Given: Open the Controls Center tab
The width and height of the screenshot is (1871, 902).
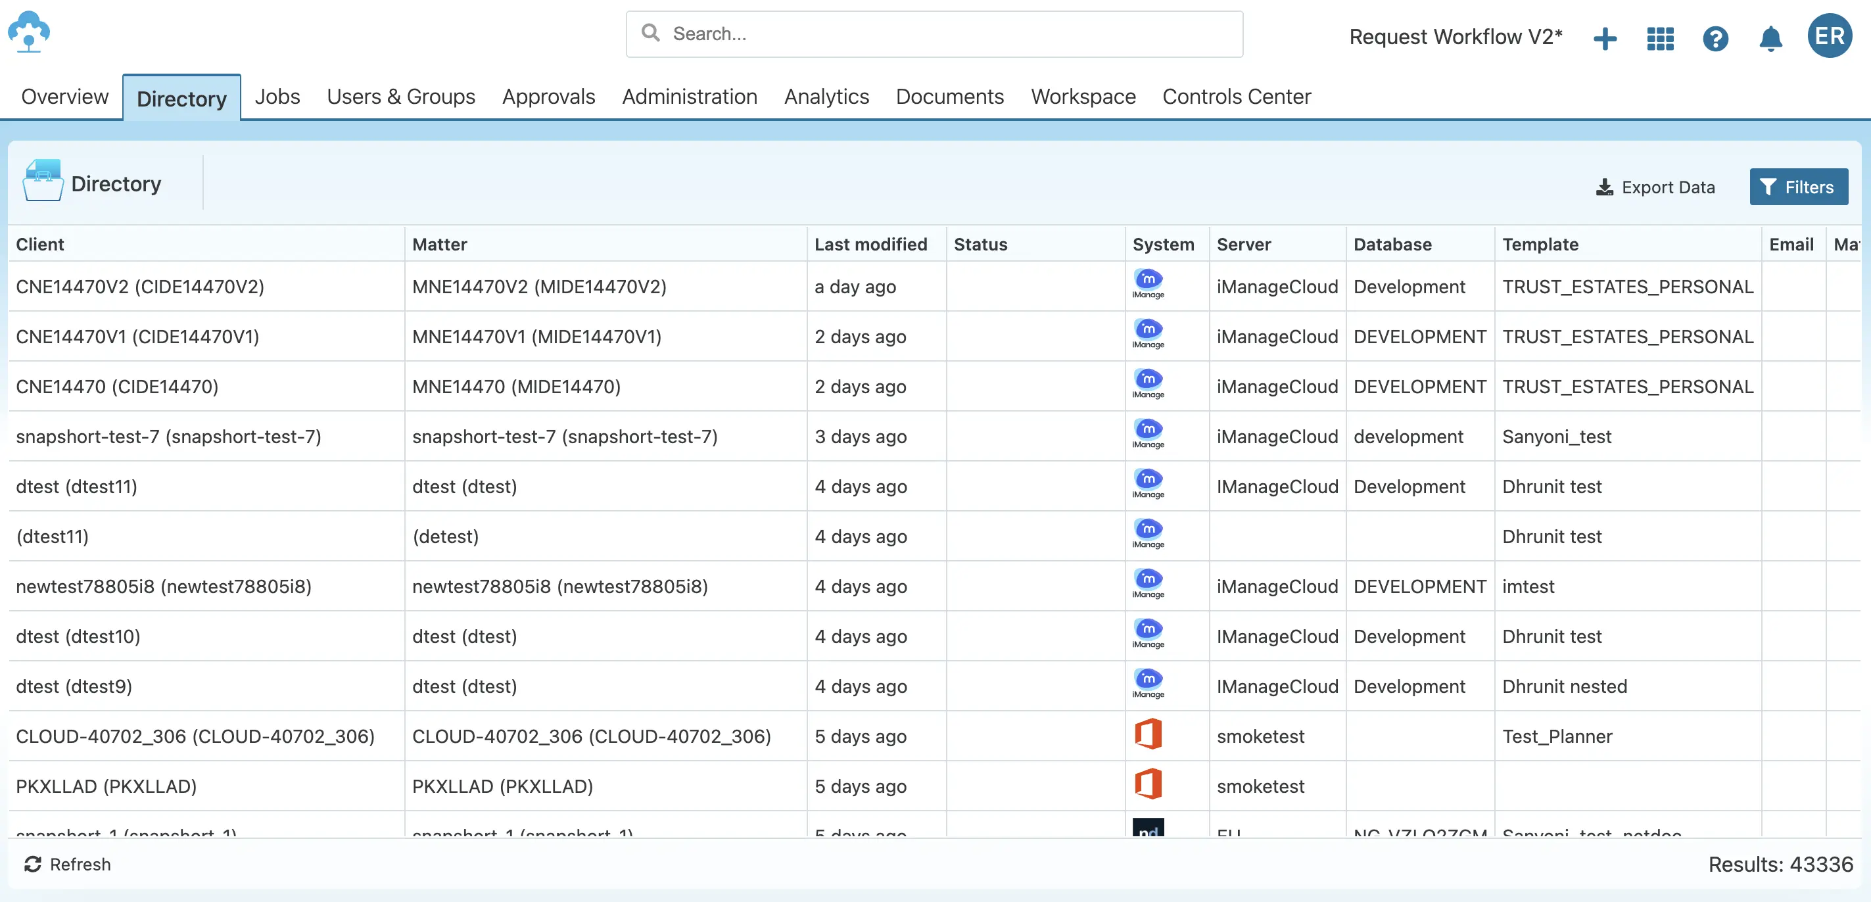Looking at the screenshot, I should [1236, 96].
